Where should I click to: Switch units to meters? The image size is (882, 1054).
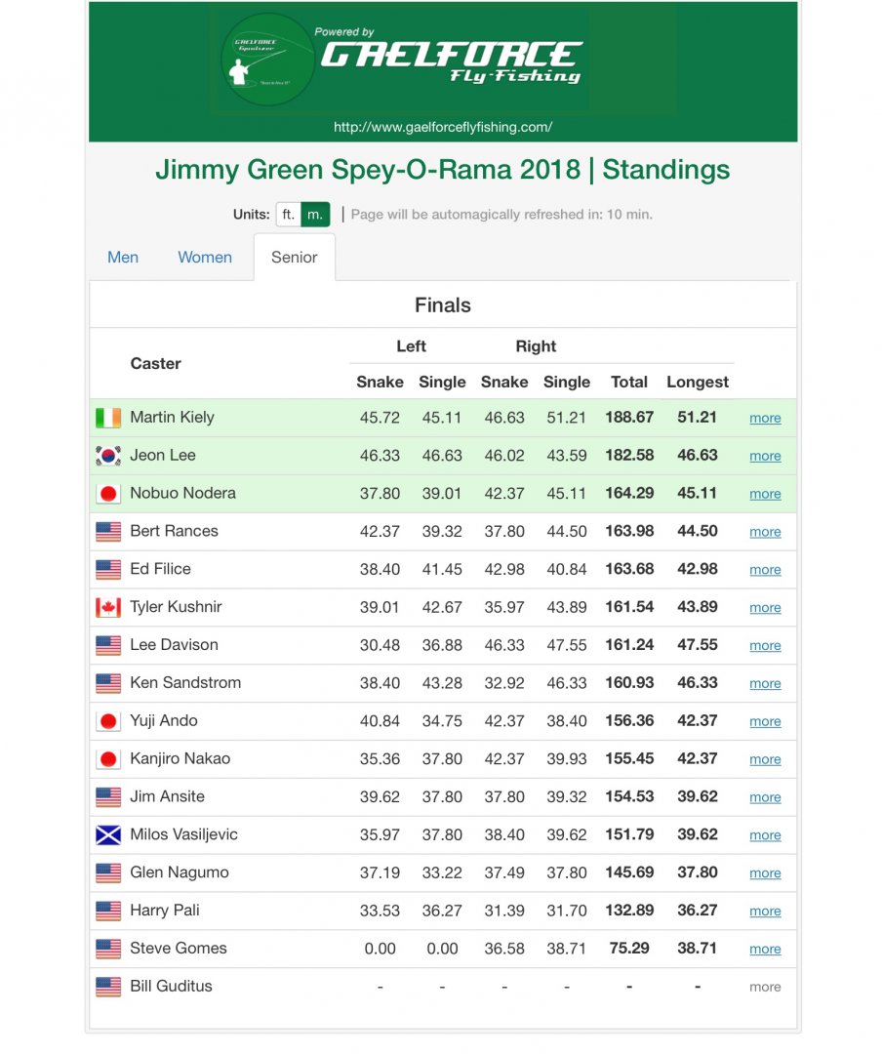pyautogui.click(x=315, y=215)
